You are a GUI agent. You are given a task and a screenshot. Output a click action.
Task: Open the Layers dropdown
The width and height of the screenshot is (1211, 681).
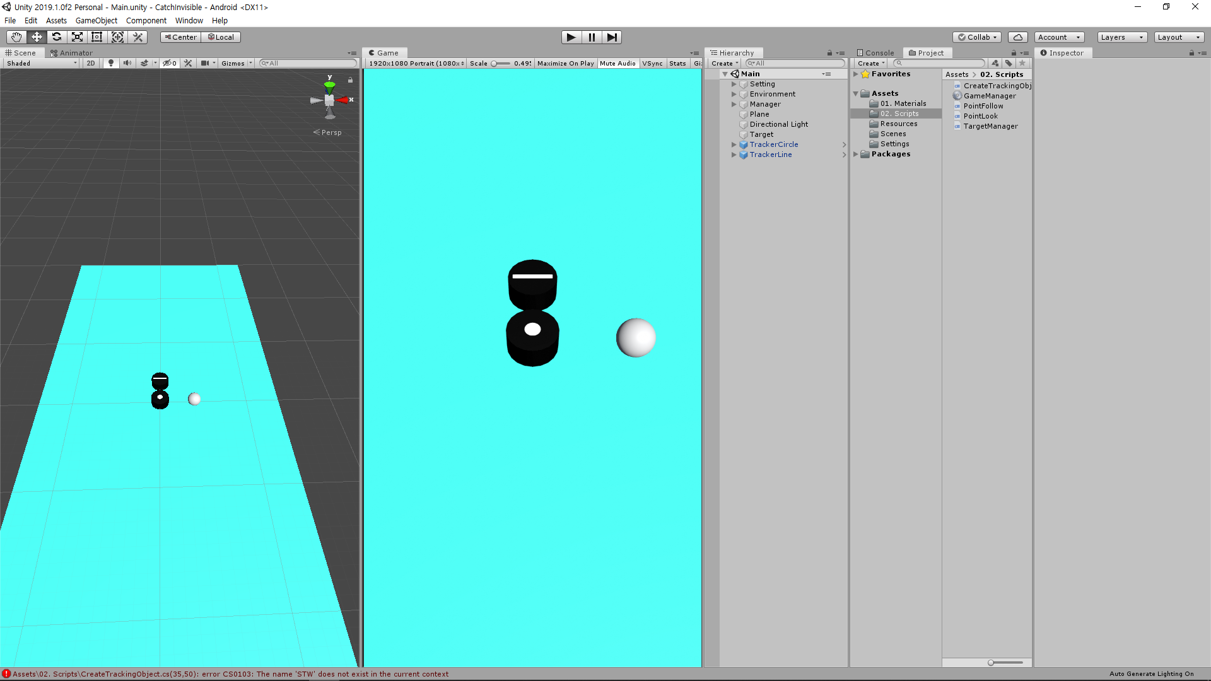click(1121, 37)
